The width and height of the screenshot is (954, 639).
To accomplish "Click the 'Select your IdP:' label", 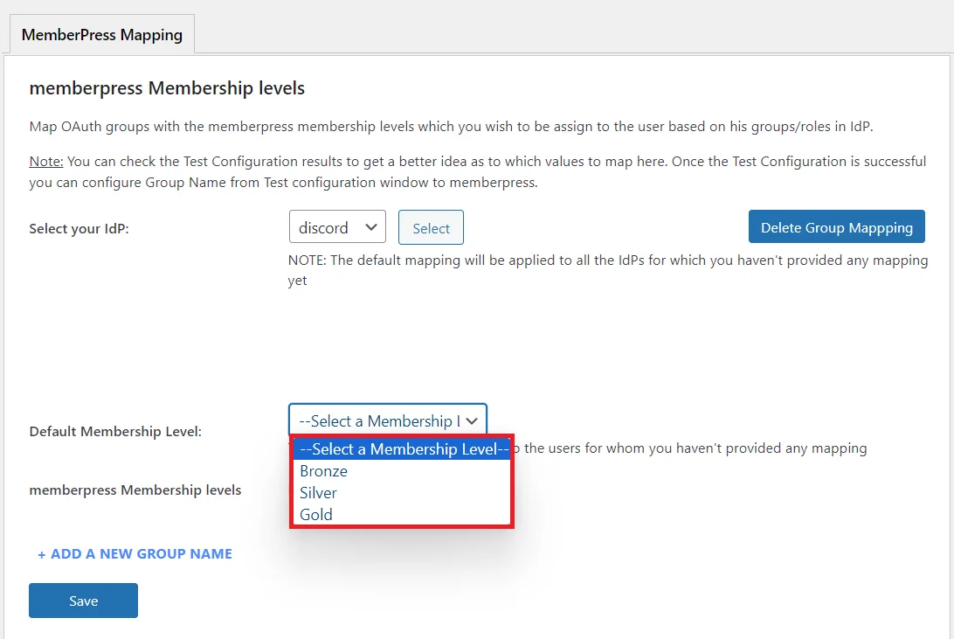I will 79,229.
